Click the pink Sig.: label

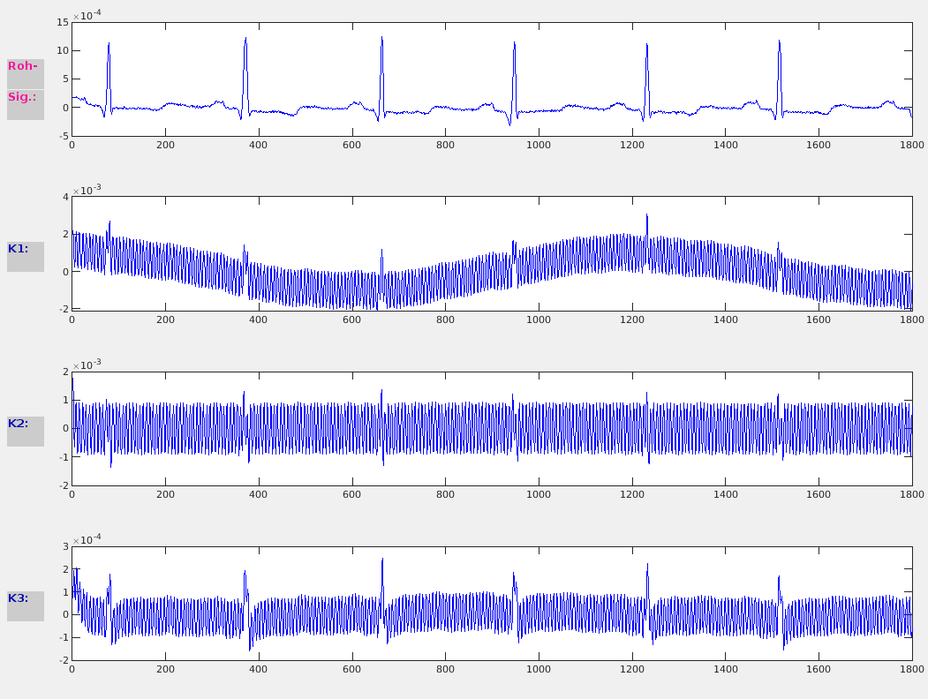(25, 98)
